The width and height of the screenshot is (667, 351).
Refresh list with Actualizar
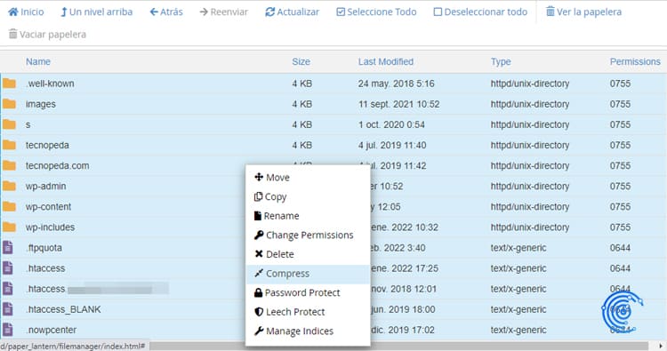(x=293, y=12)
